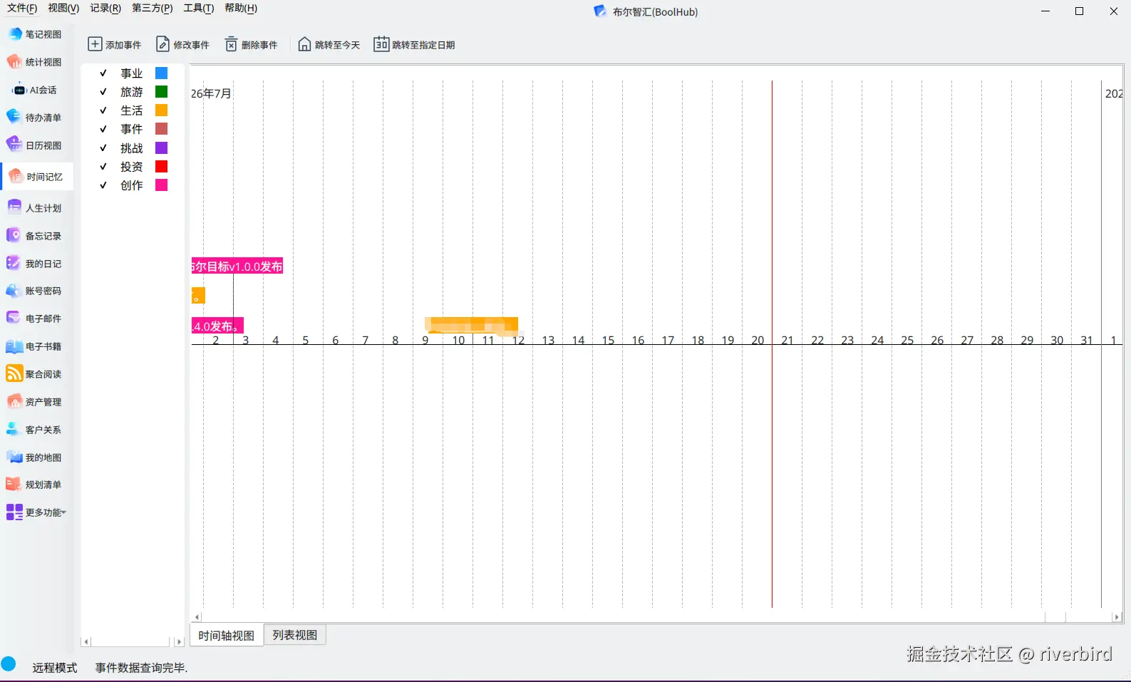Open the 我的地图 sidebar icon
Screen dimensions: 1131x682
pos(15,458)
